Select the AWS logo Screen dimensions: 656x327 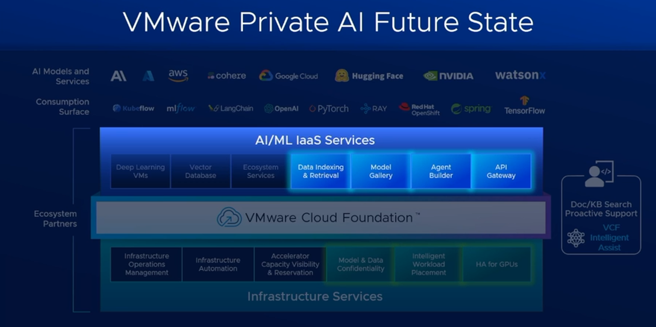(178, 75)
